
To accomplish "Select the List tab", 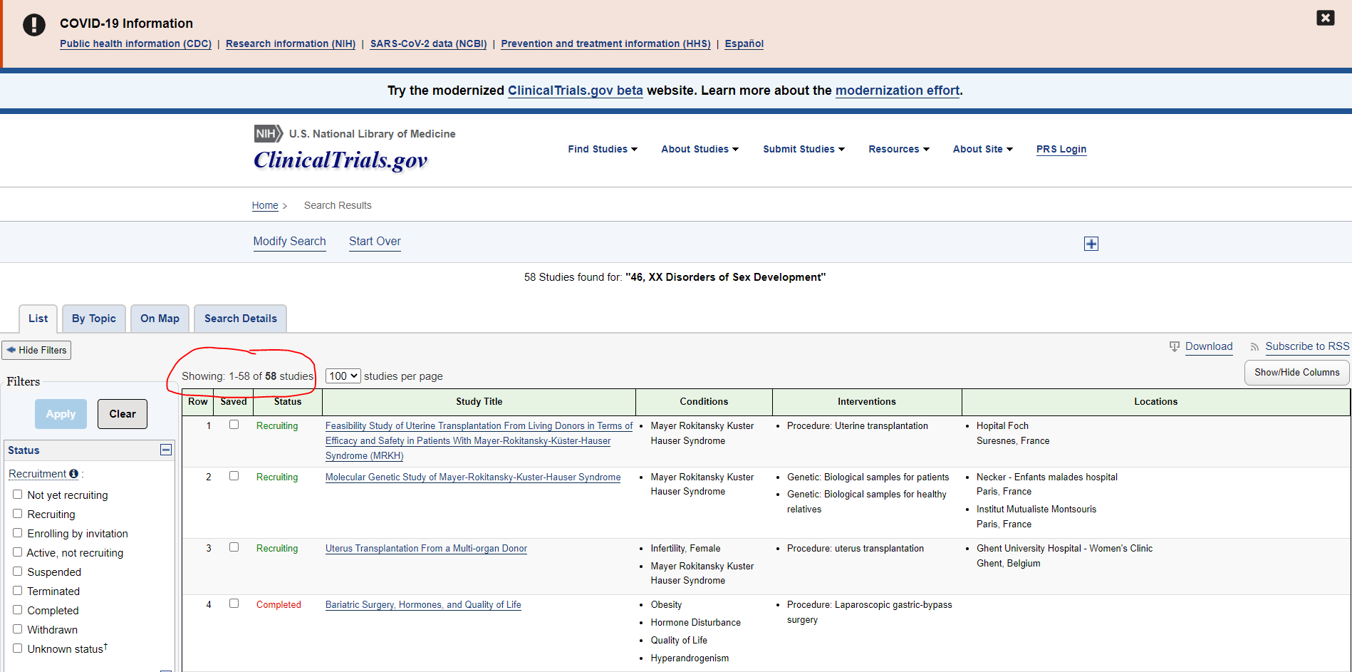I will (38, 319).
